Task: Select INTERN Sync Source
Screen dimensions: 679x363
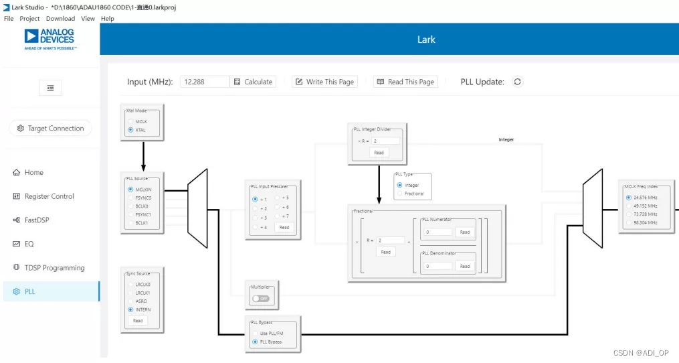Action: [x=130, y=310]
